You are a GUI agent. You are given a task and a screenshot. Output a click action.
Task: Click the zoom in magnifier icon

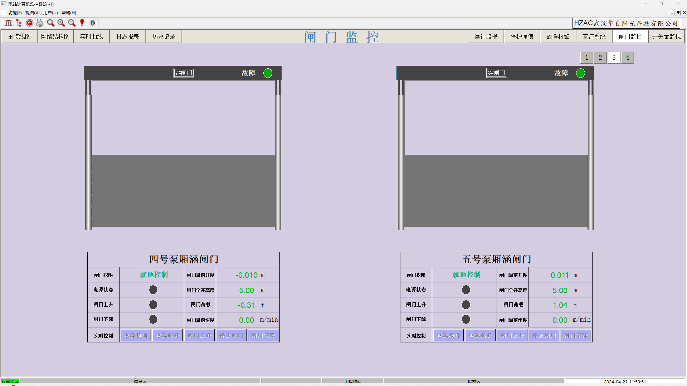coord(61,23)
